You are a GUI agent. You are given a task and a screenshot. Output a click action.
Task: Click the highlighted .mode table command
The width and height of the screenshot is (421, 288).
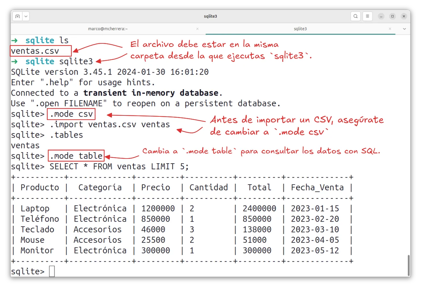click(x=76, y=156)
